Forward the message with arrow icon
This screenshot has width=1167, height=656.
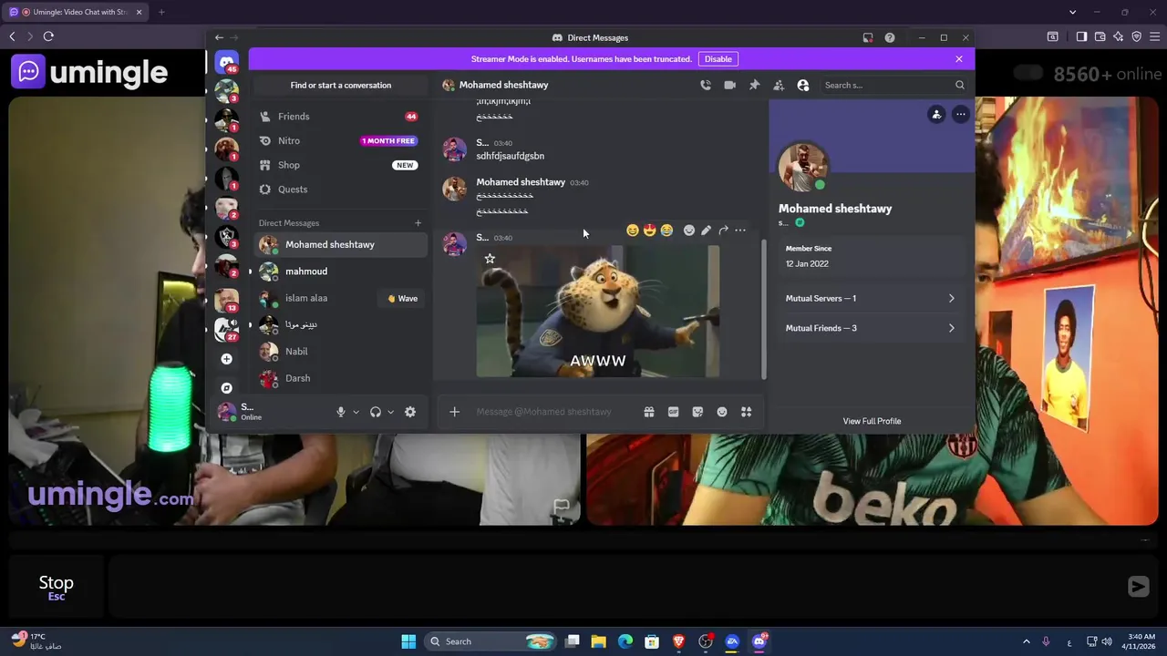click(x=723, y=231)
